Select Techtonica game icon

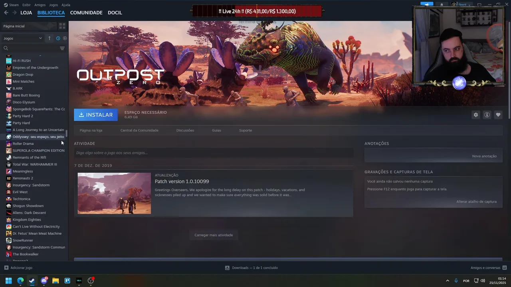click(9, 199)
